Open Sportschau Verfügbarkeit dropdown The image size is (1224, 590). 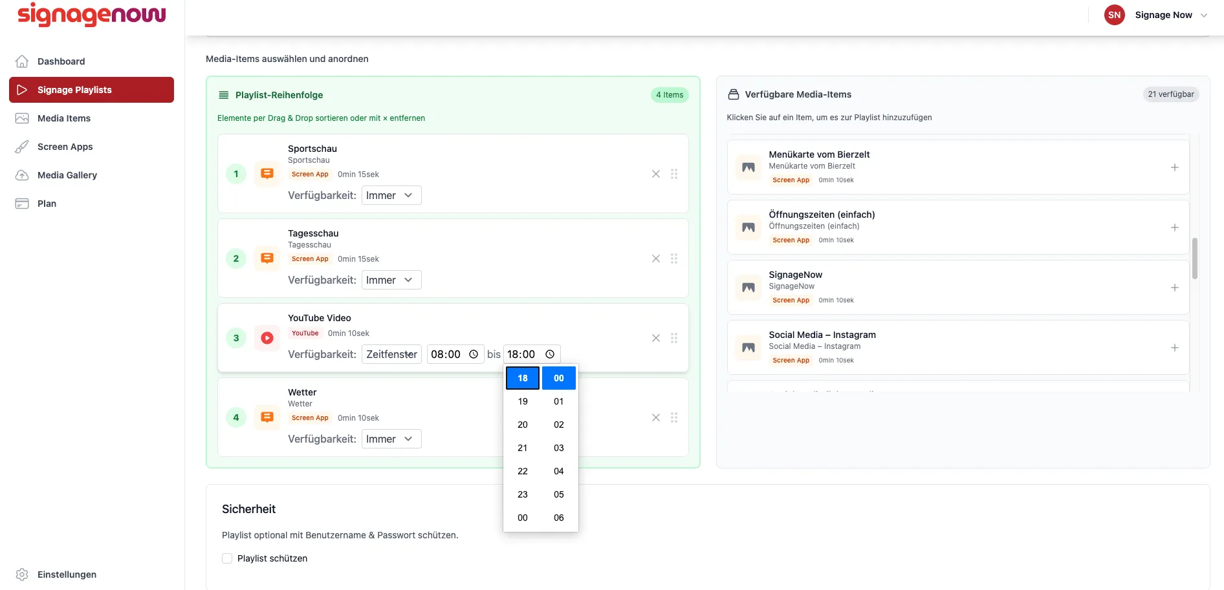[391, 195]
